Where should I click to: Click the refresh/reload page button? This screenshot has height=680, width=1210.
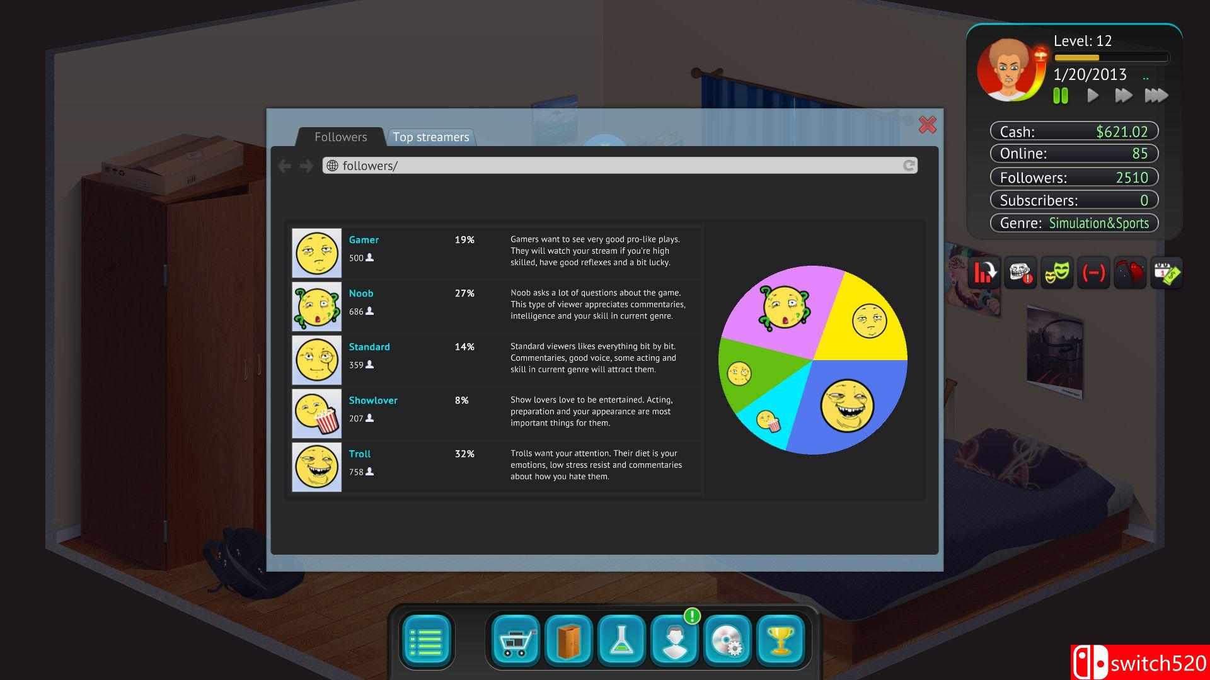(909, 165)
